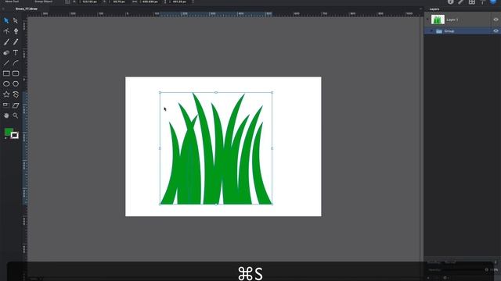The height and width of the screenshot is (281, 501).
Task: Open the ruler/appearance panel icon in top toolbar
Action: (x=461, y=2)
